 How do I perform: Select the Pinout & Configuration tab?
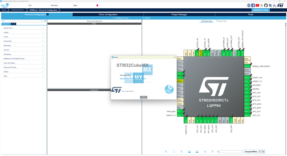point(37,14)
